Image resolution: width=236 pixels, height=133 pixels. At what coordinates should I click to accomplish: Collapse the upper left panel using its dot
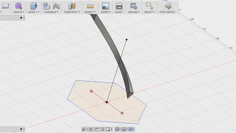click(21, 18)
